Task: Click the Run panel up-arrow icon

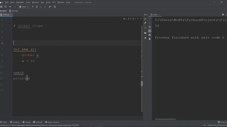Action: tap(150, 19)
